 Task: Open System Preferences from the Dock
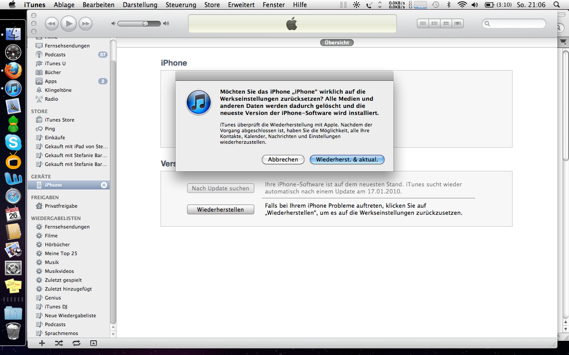pyautogui.click(x=13, y=268)
